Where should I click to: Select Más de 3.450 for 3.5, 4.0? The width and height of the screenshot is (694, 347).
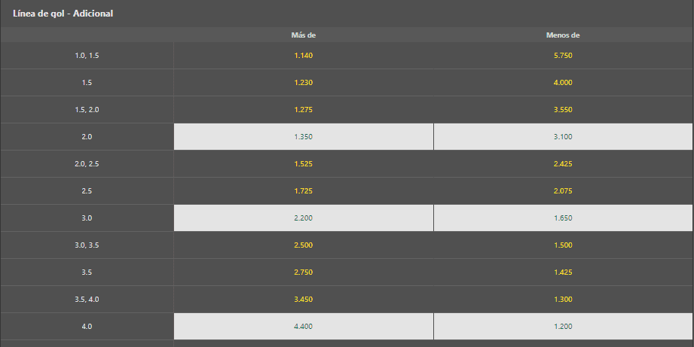click(303, 300)
